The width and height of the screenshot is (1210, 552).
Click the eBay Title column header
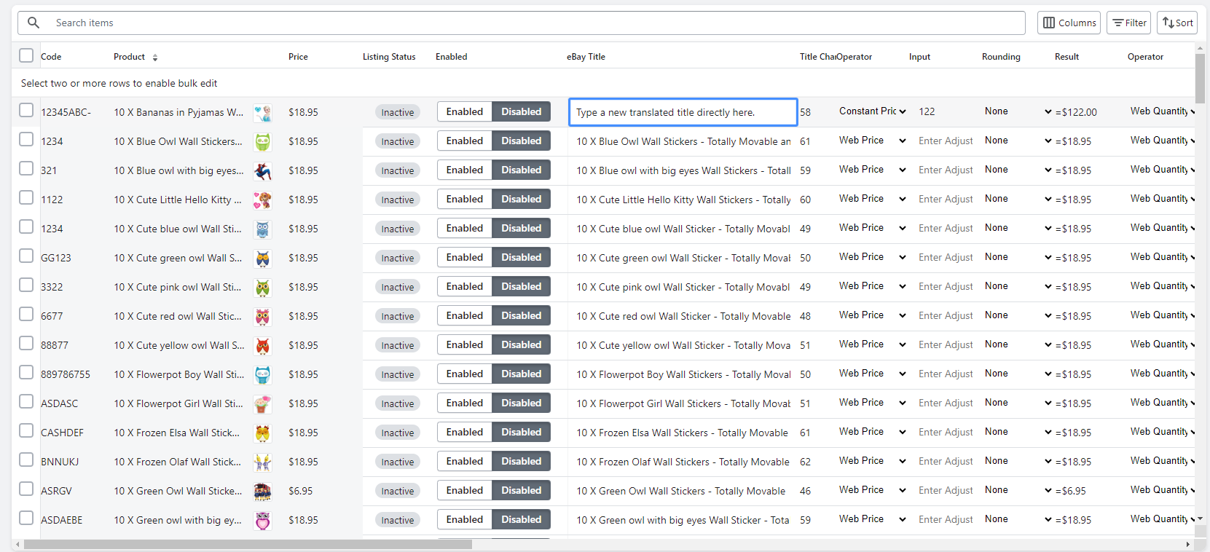[x=586, y=57]
